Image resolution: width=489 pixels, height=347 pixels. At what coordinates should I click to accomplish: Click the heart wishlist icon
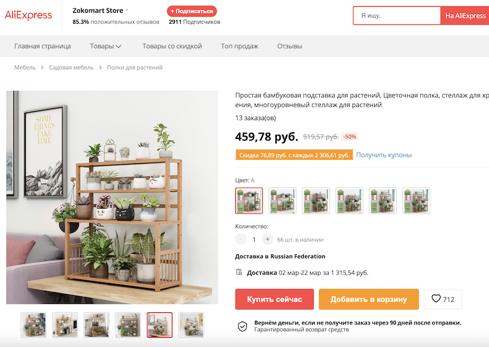tap(436, 299)
